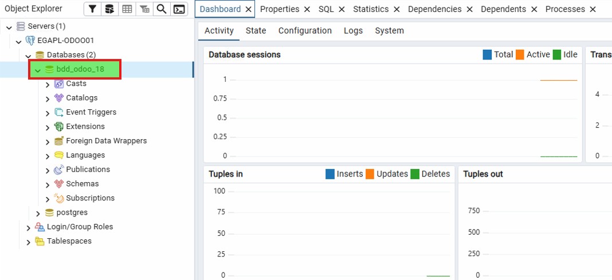This screenshot has width=612, height=280.
Task: Close the Dashboard tab
Action: (x=248, y=9)
